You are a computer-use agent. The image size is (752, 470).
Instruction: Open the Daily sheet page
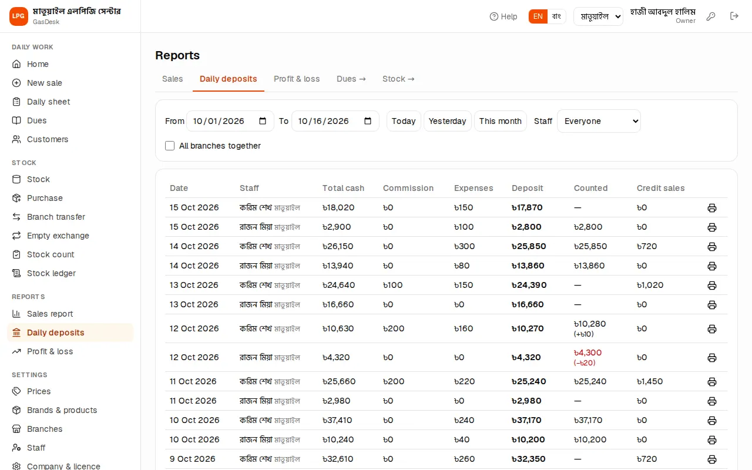70,102
